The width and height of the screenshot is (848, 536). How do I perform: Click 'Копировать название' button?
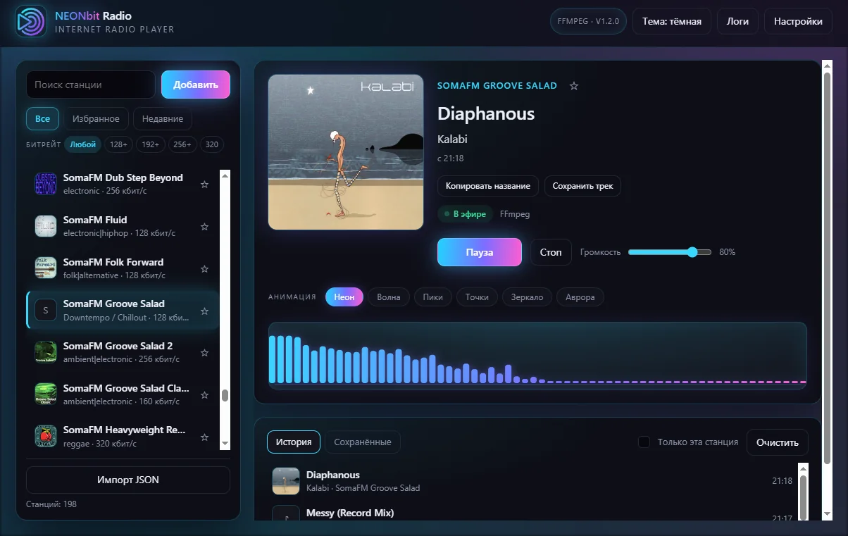488,186
